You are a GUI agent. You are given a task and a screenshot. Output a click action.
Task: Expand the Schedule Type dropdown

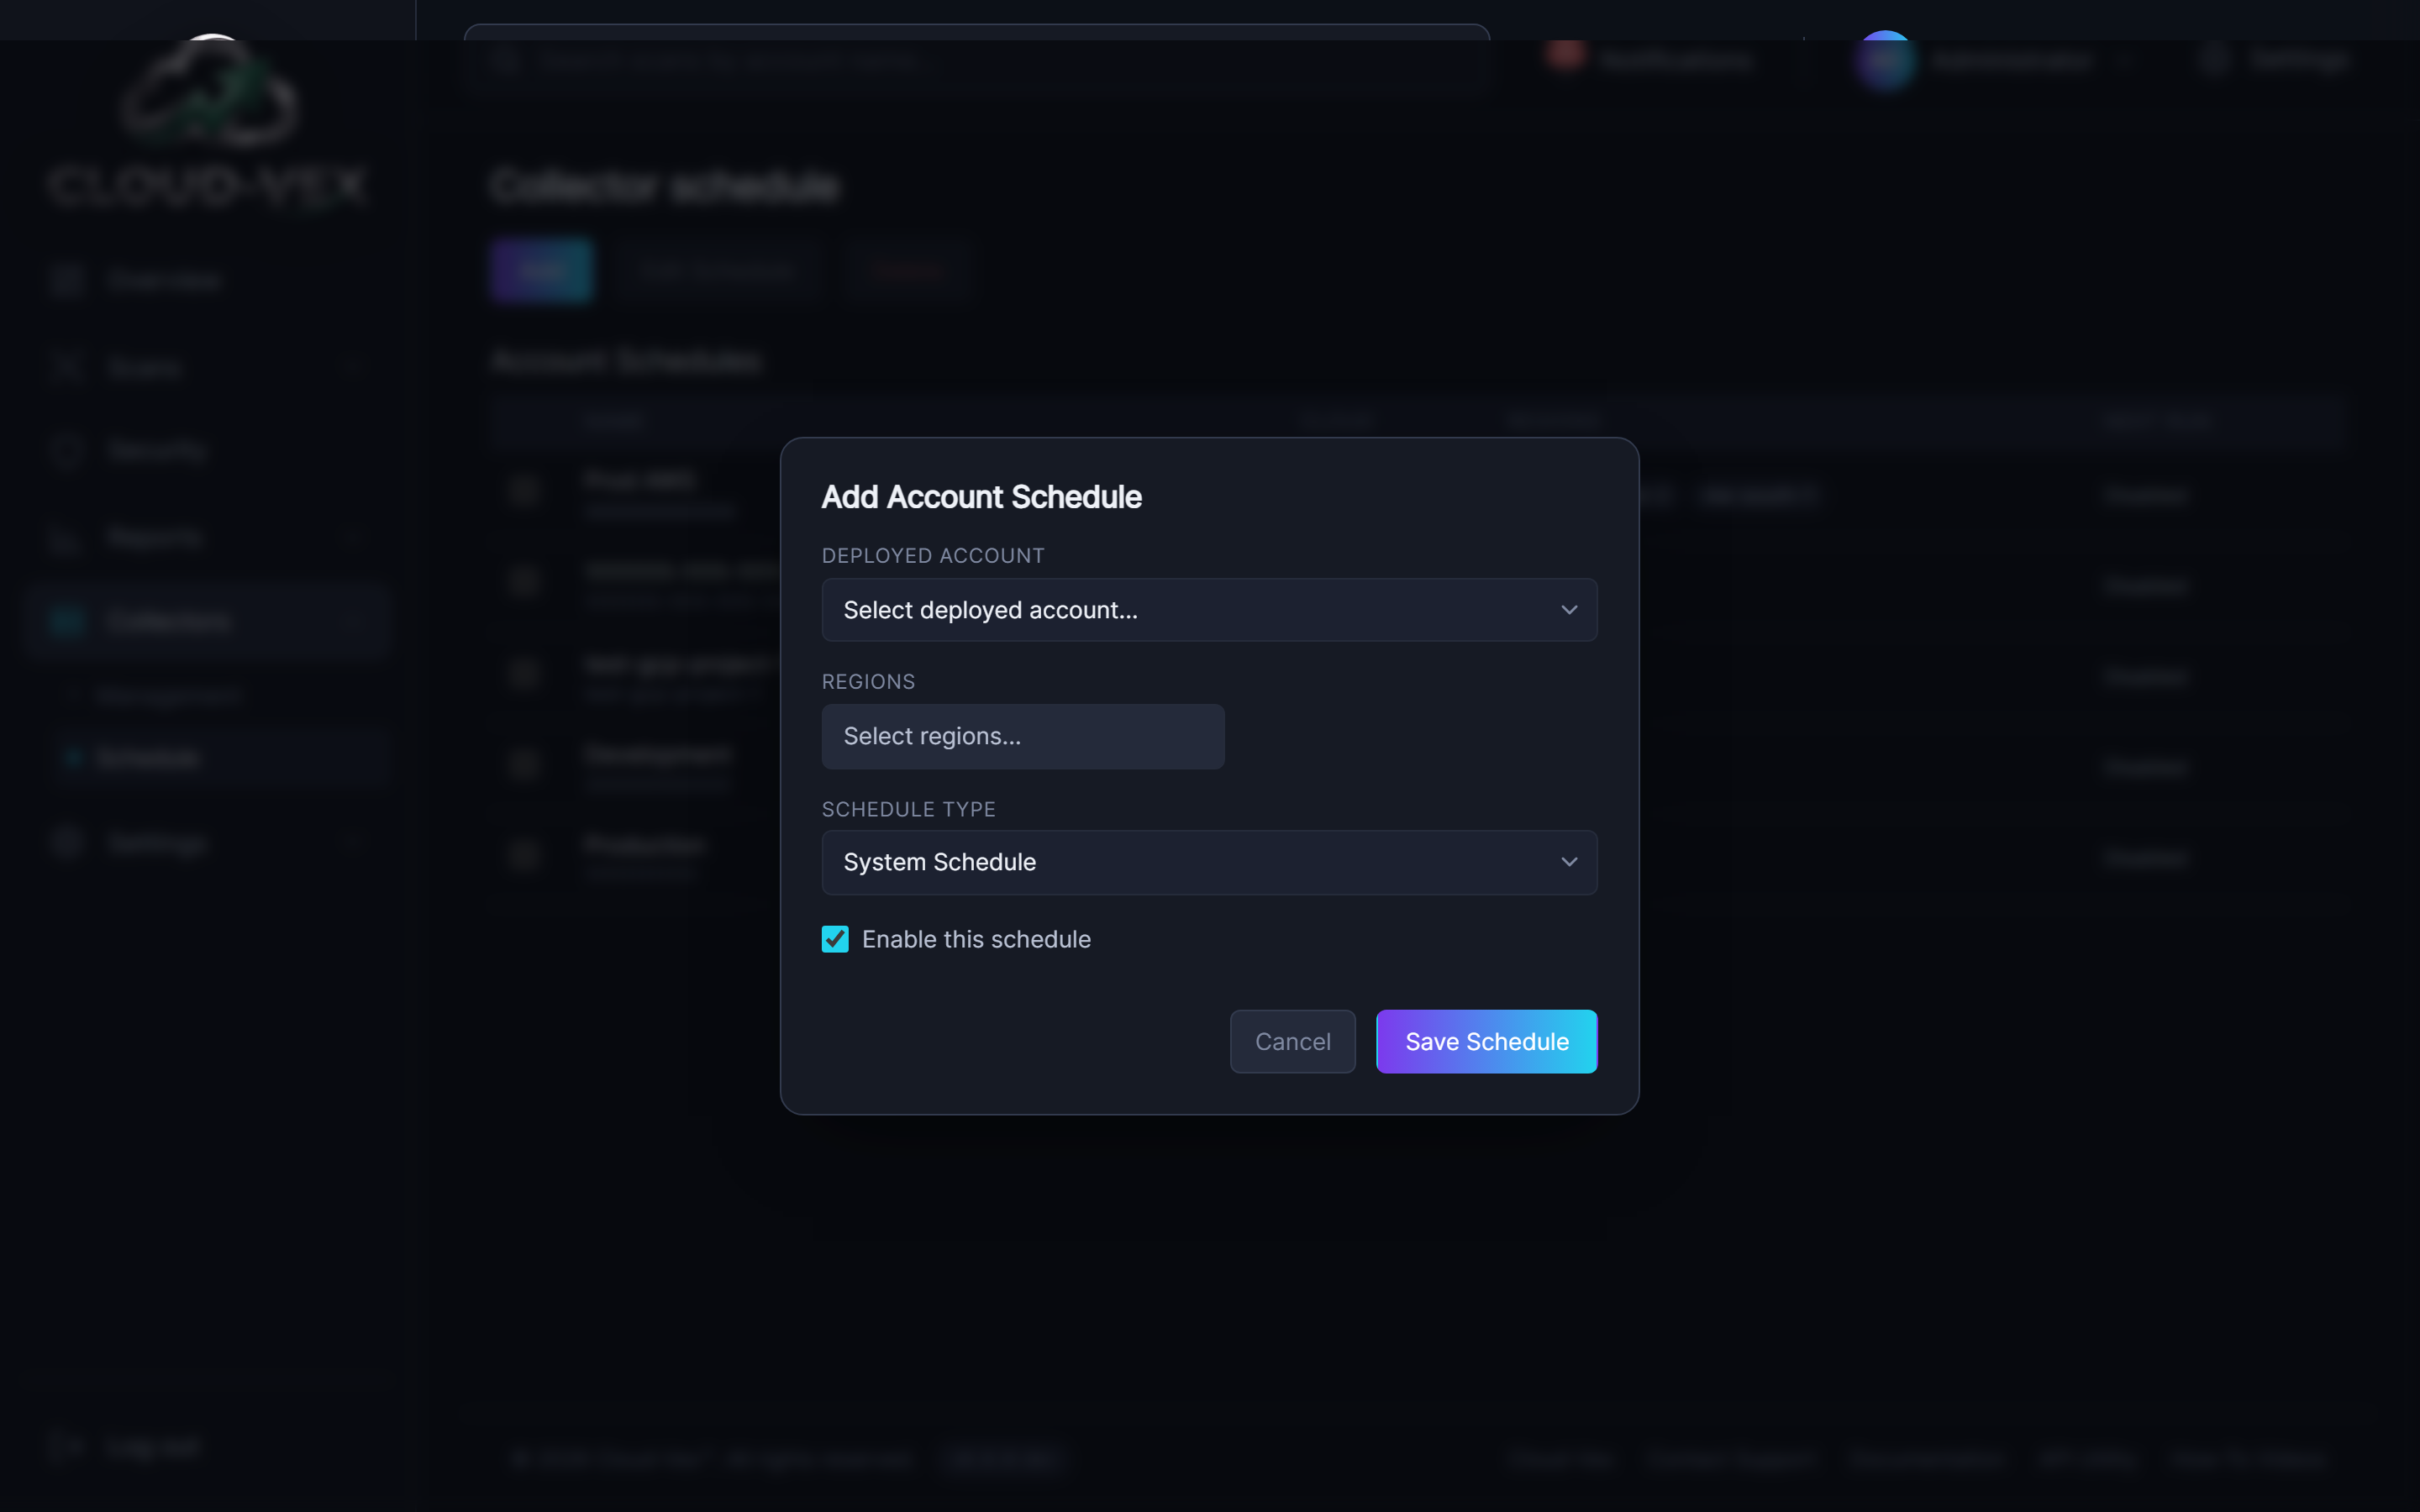pos(1209,862)
